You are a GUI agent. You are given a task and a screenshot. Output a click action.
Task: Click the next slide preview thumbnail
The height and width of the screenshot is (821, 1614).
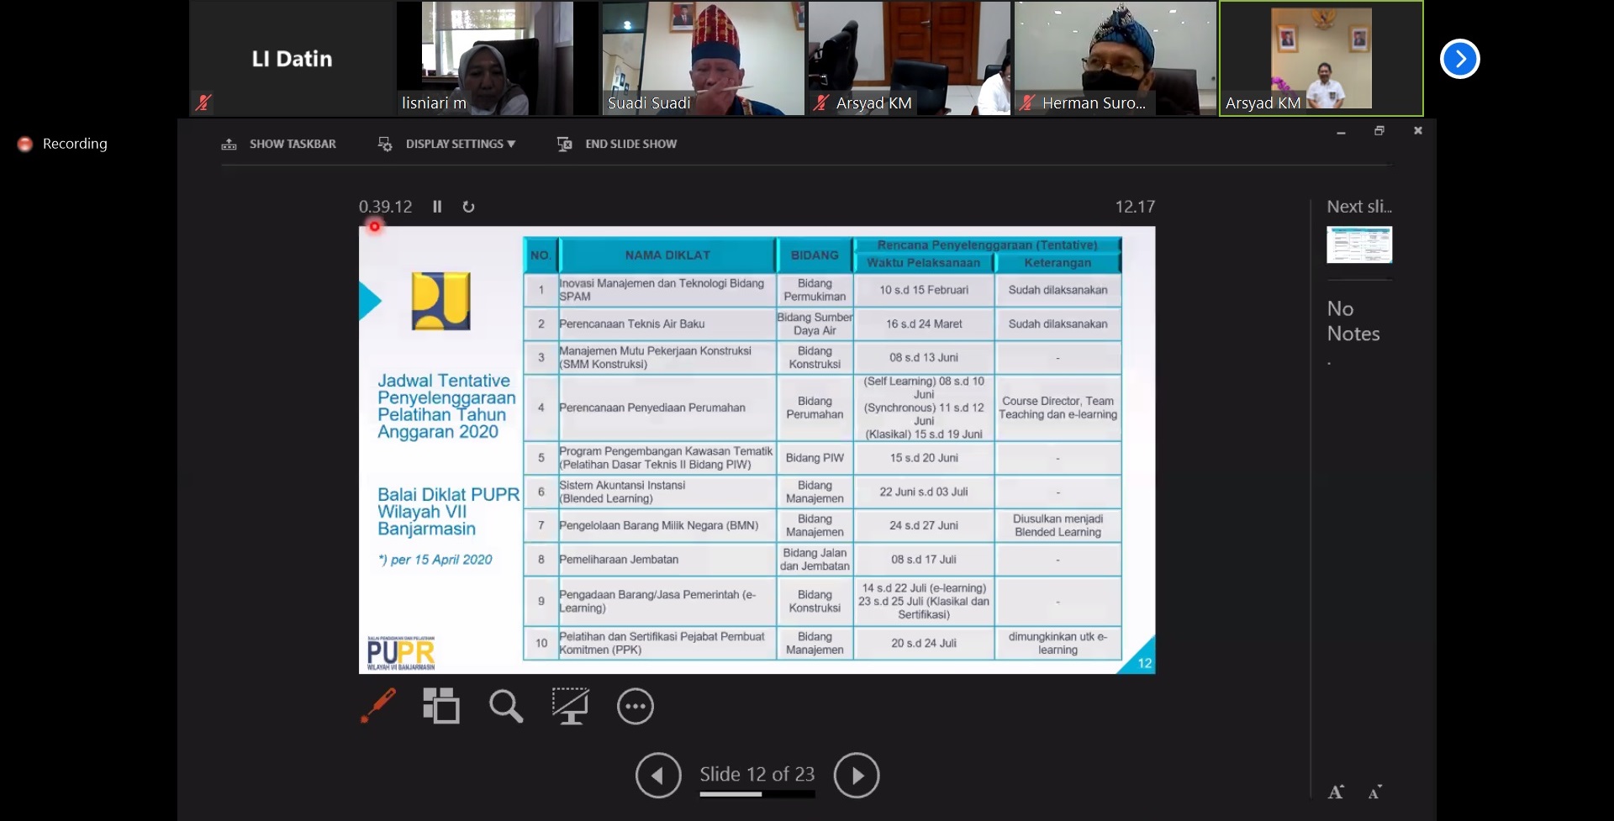tap(1359, 245)
